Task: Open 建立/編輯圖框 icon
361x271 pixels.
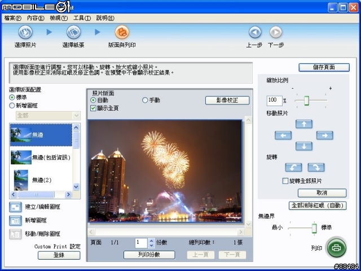Action: 15,207
